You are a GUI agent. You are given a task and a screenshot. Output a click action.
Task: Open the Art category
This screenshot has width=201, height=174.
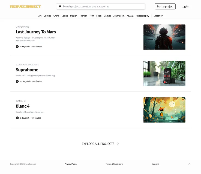click(40, 16)
